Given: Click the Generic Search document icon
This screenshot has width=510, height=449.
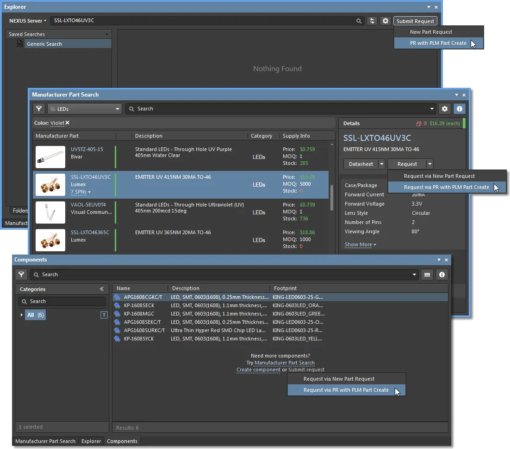Looking at the screenshot, I should point(20,43).
